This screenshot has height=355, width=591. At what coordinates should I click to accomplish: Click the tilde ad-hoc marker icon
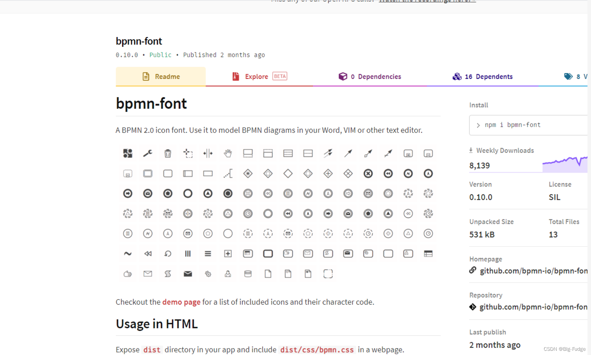[128, 253]
